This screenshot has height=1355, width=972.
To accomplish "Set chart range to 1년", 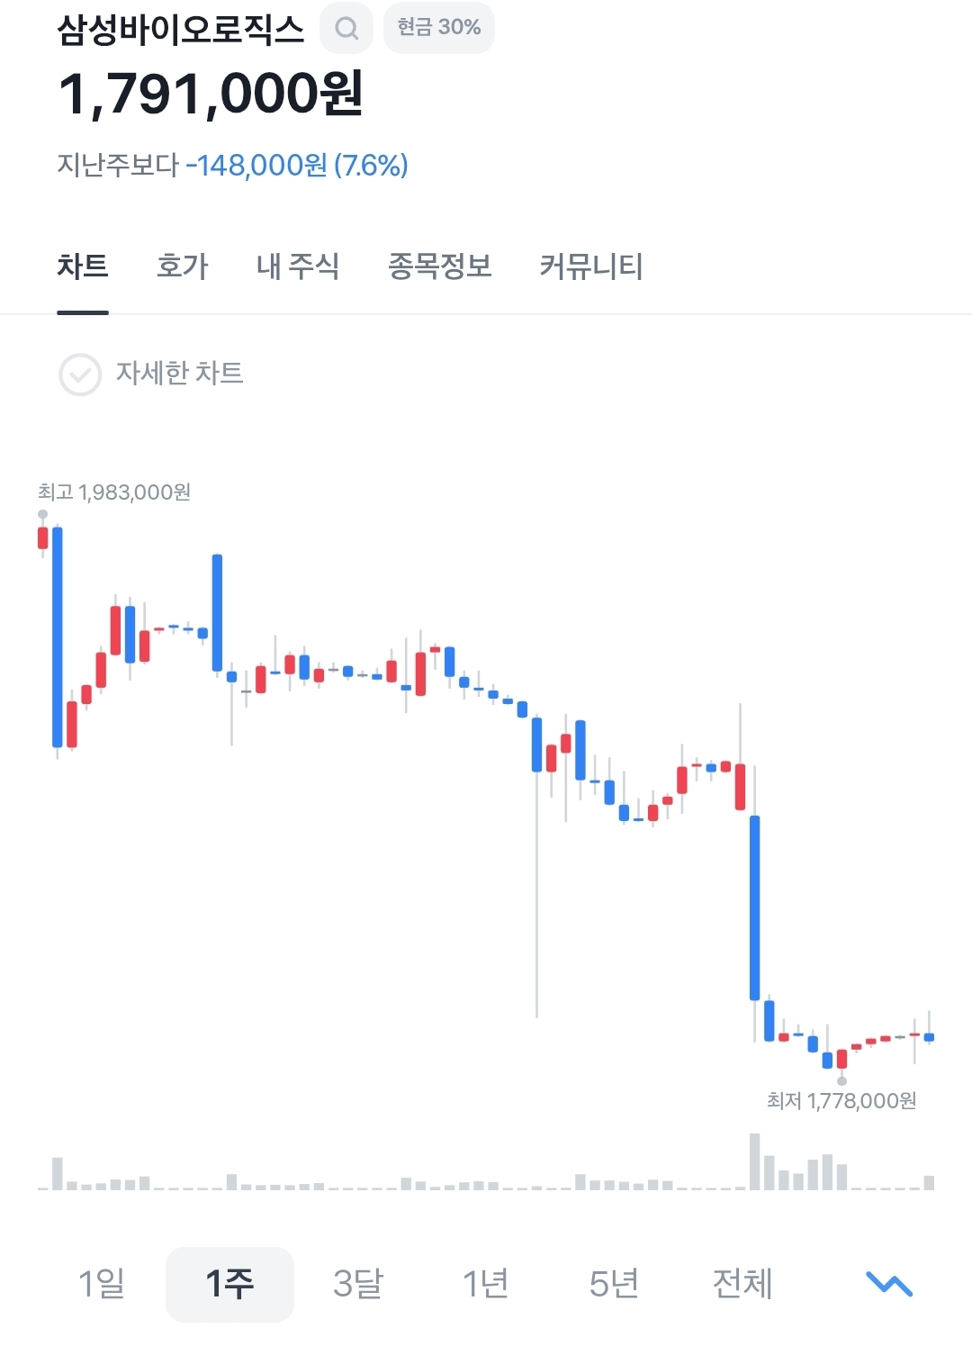I will coord(486,1284).
